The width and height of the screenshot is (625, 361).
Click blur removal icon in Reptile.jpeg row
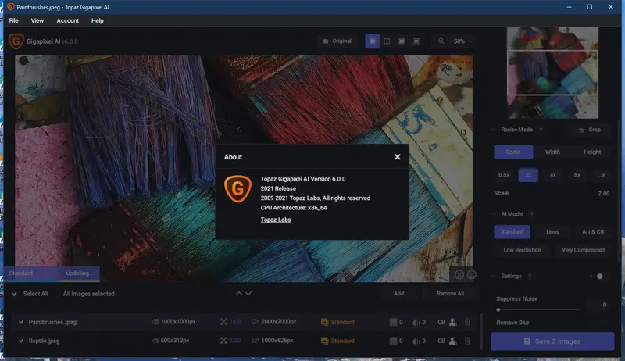tap(416, 341)
